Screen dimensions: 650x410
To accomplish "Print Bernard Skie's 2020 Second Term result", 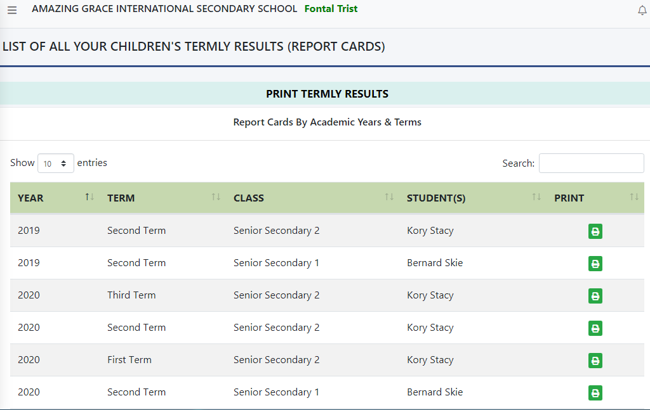I will pos(595,393).
